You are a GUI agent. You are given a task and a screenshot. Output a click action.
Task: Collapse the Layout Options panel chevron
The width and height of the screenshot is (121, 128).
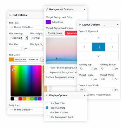click(118, 24)
